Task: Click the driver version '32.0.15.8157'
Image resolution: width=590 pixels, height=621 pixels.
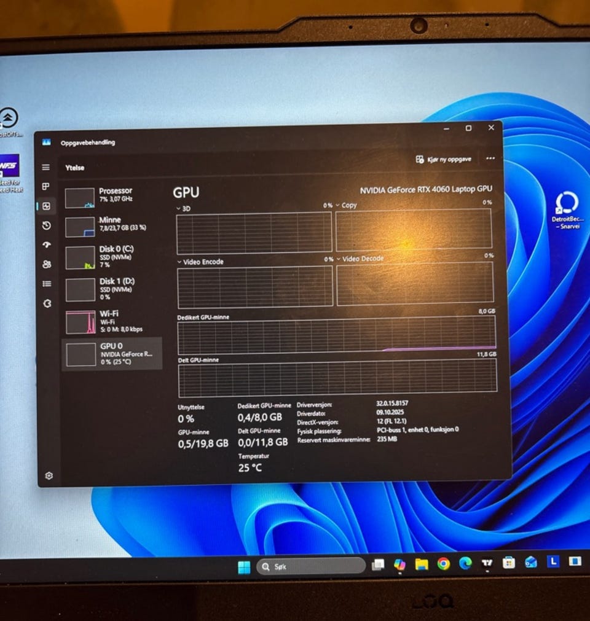Action: click(x=392, y=403)
